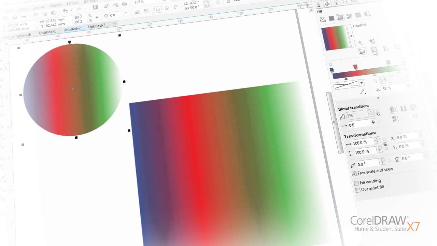The height and width of the screenshot is (246, 437).
Task: Open the Fill bucket tab of Object Properties
Action: pyautogui.click(x=327, y=4)
